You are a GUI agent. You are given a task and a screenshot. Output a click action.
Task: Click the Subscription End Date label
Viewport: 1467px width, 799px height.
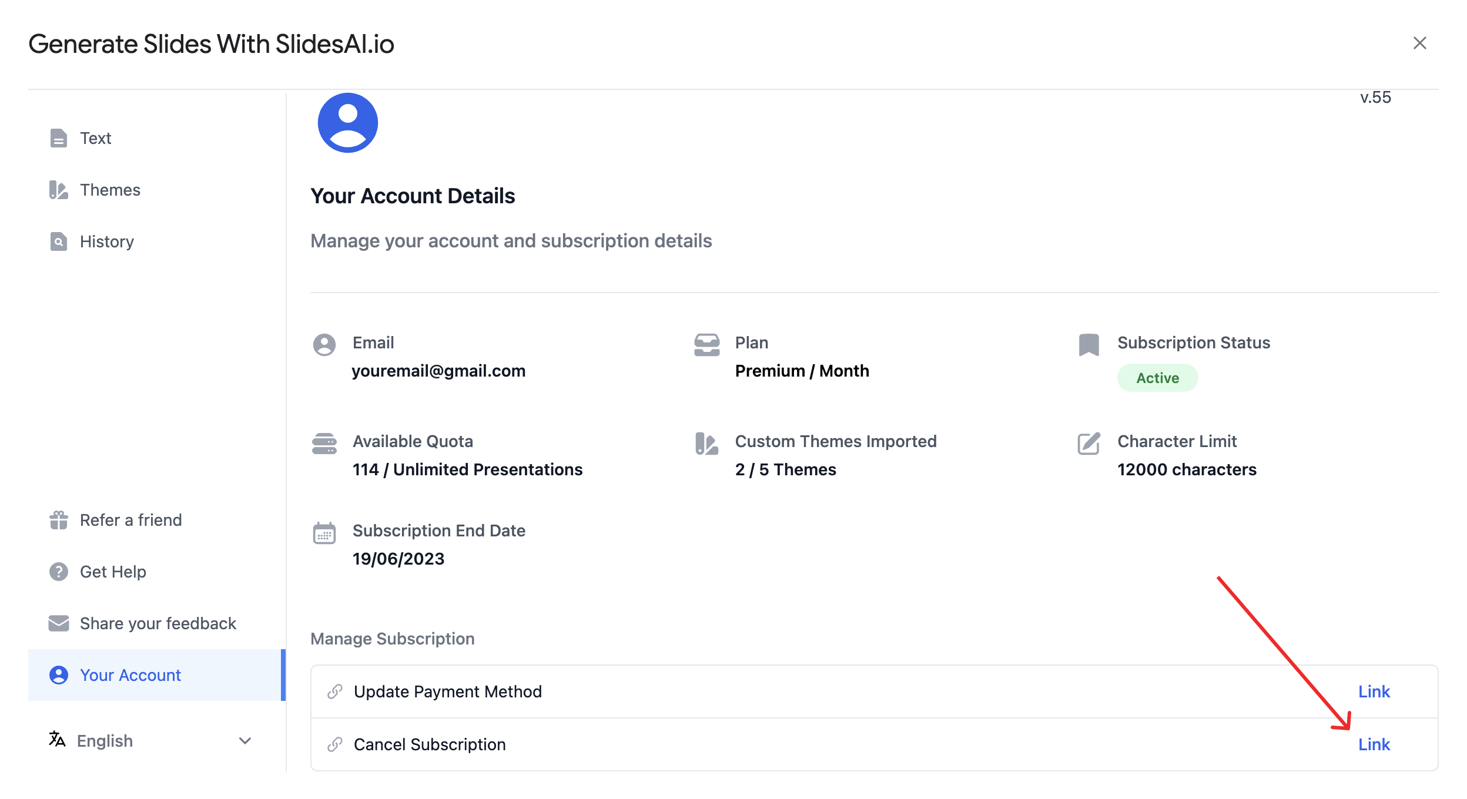[x=439, y=531]
